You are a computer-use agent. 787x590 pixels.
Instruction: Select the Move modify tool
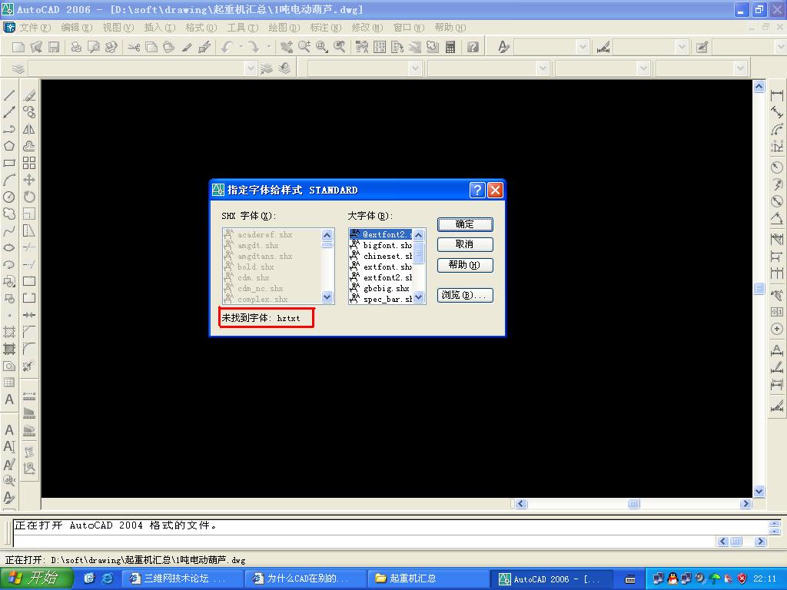point(29,180)
